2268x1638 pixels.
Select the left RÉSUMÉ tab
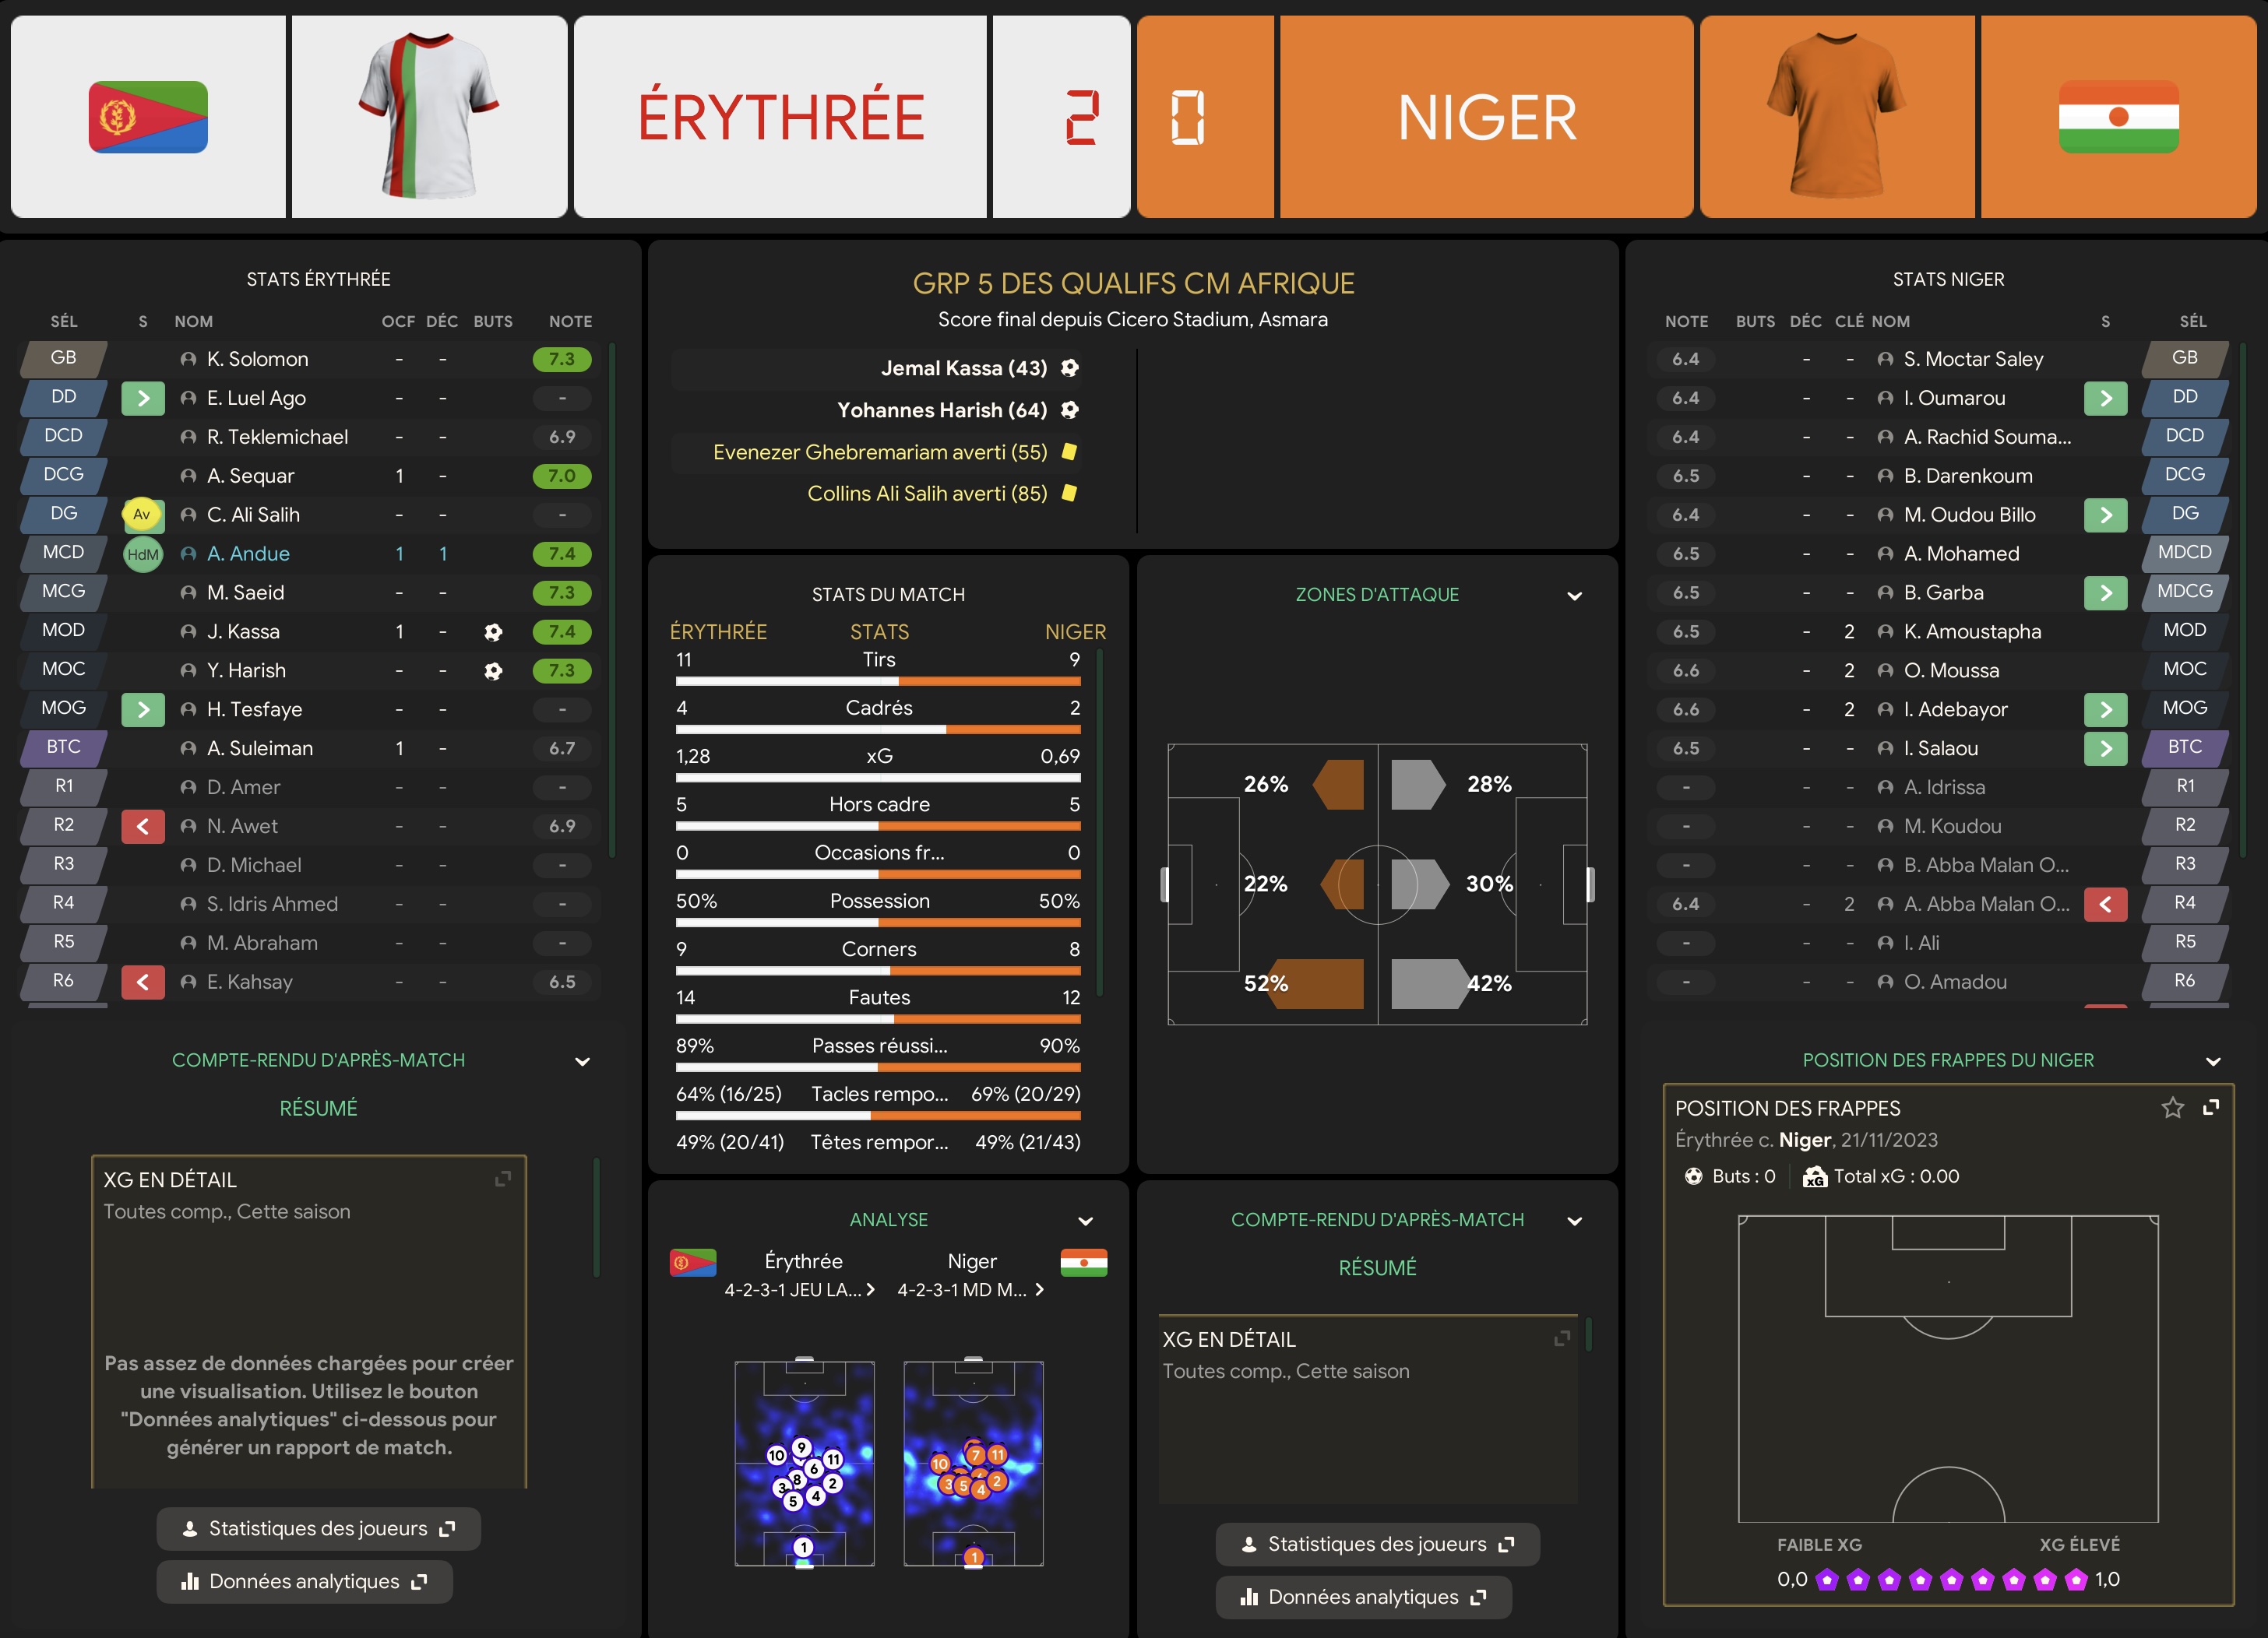pos(318,1109)
